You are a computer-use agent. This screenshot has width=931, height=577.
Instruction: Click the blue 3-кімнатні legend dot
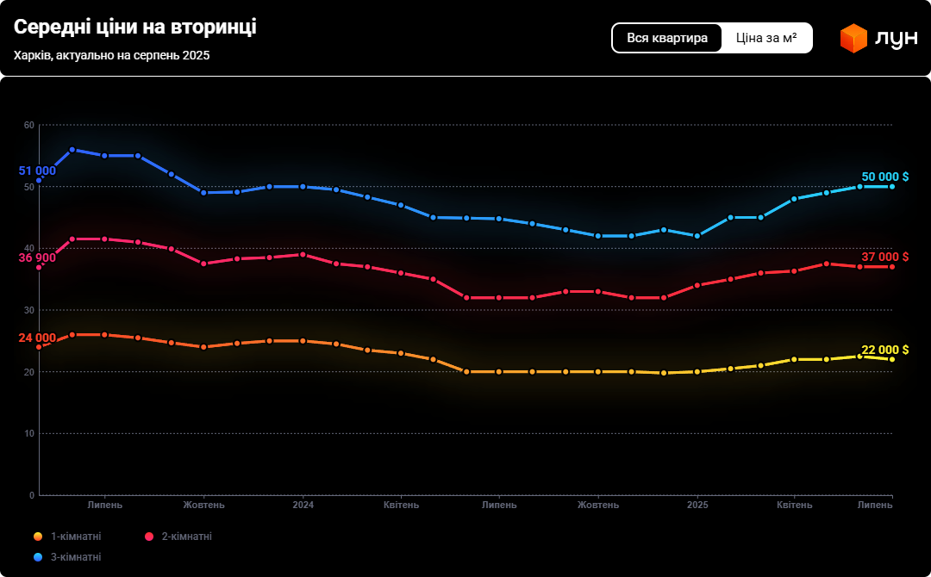pos(38,557)
